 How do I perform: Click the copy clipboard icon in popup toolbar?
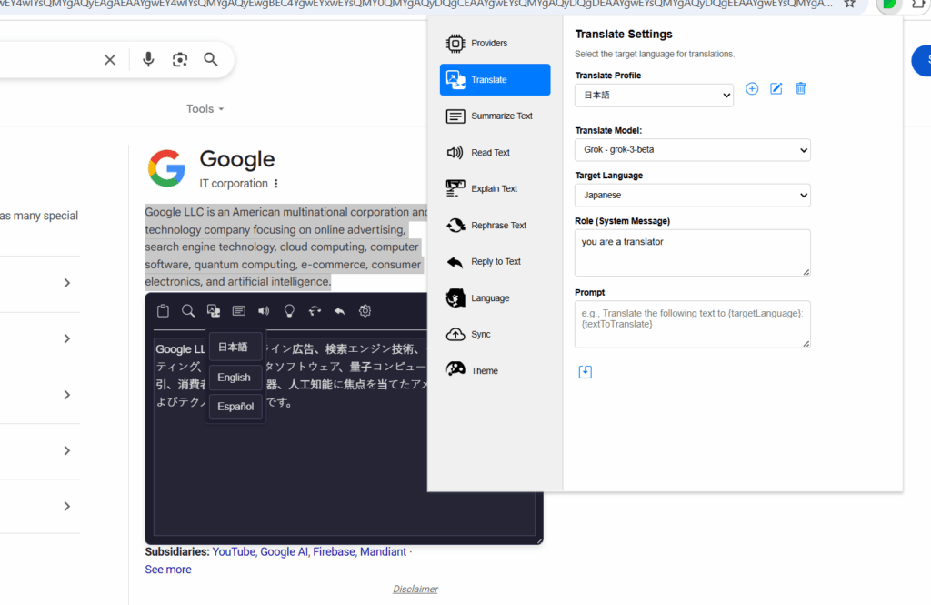[x=163, y=311]
